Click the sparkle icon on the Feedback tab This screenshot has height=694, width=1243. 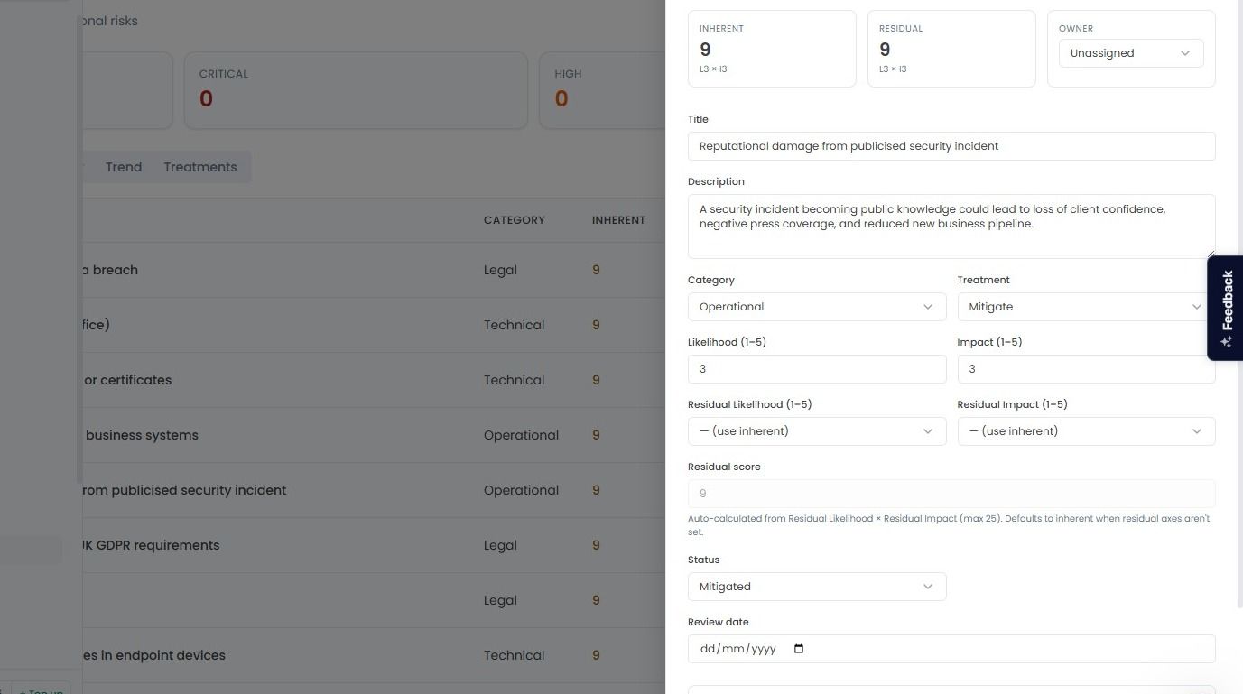point(1226,342)
